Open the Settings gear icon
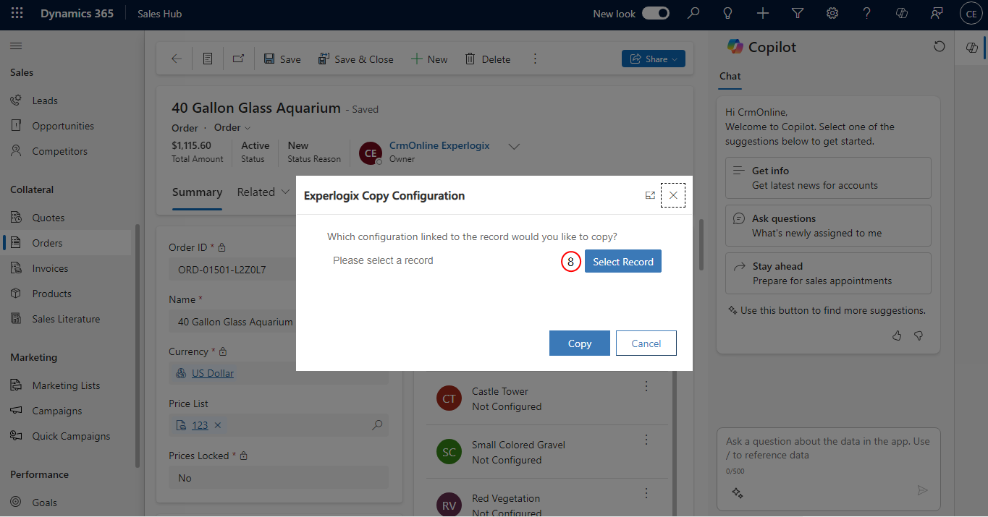Viewport: 988px width, 517px height. click(x=832, y=14)
